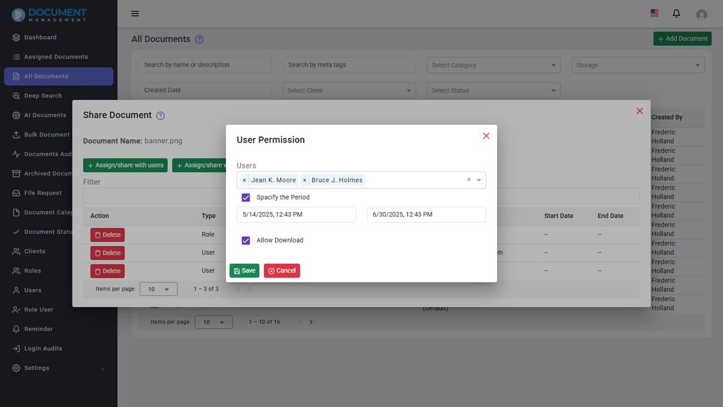This screenshot has height=407, width=723.
Task: Remove Bruce J. Holmes chip
Action: (x=304, y=180)
